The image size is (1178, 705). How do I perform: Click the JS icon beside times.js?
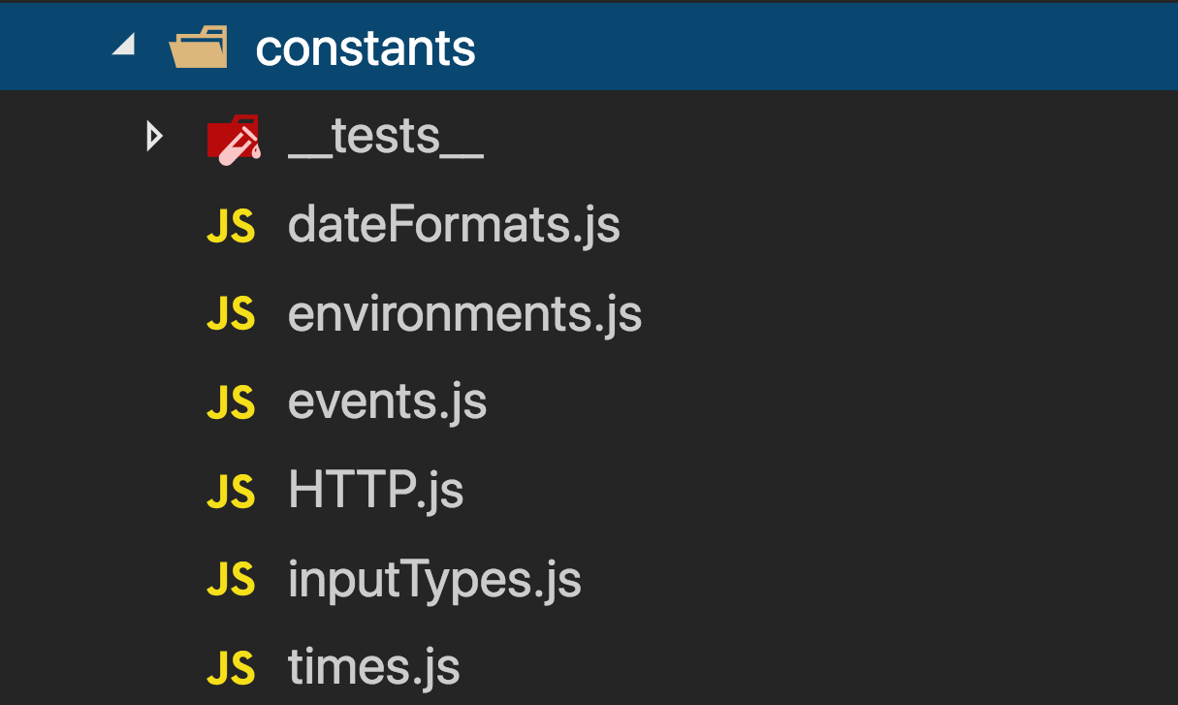click(x=231, y=668)
